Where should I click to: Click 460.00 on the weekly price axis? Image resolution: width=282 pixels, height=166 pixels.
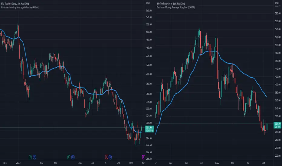[x=278, y=61]
